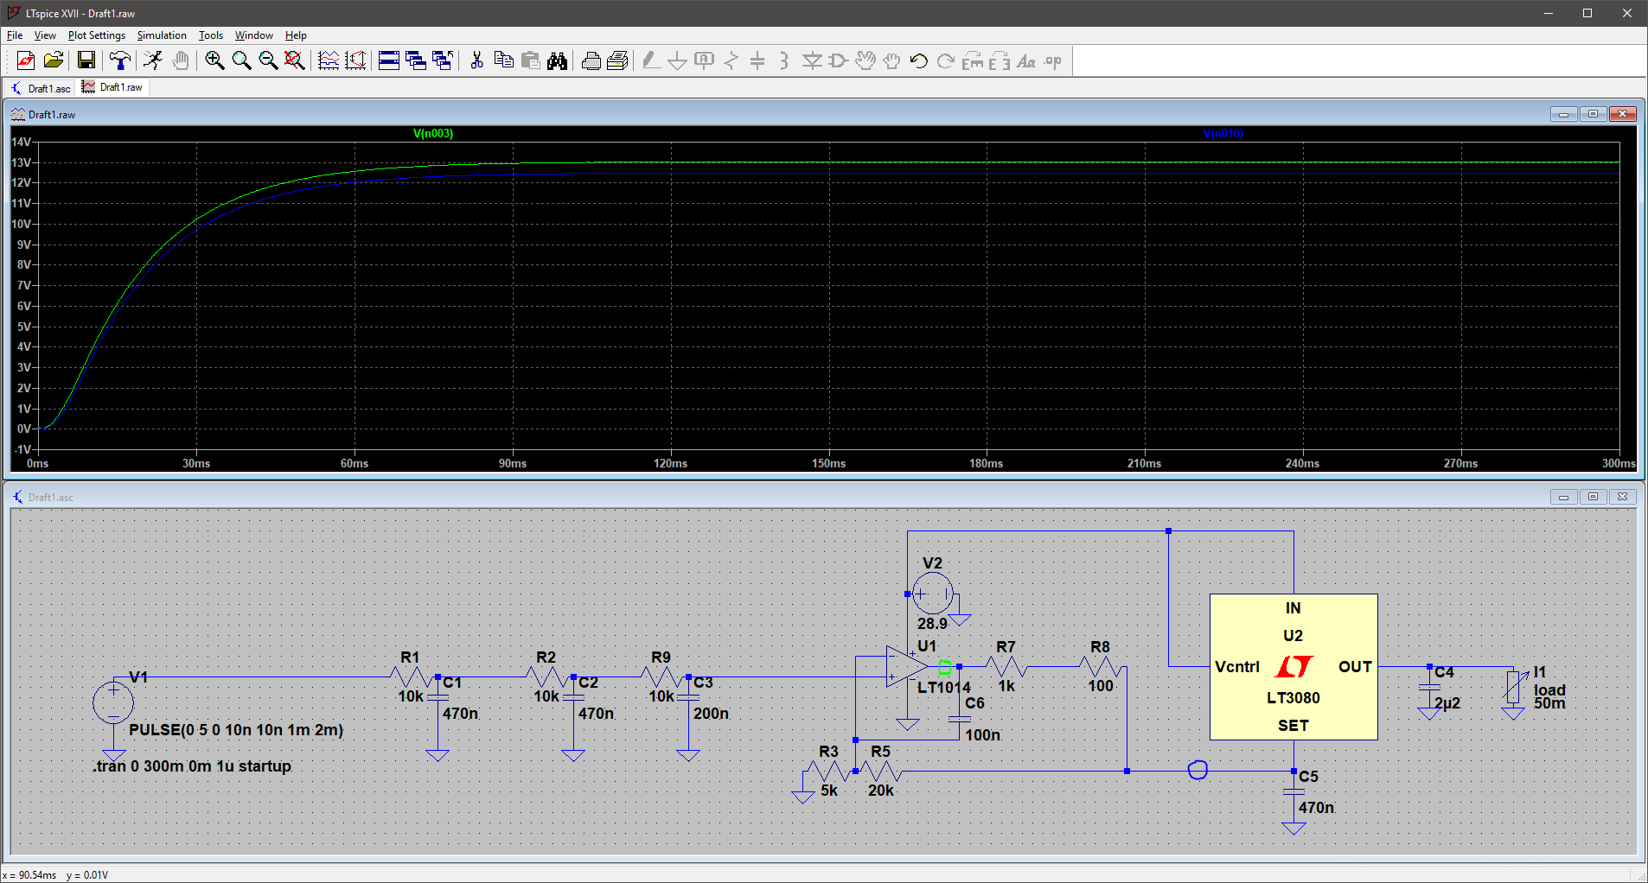Mirror selected component

click(x=1000, y=60)
